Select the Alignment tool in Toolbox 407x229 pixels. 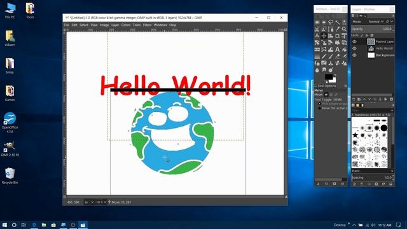tap(331, 36)
